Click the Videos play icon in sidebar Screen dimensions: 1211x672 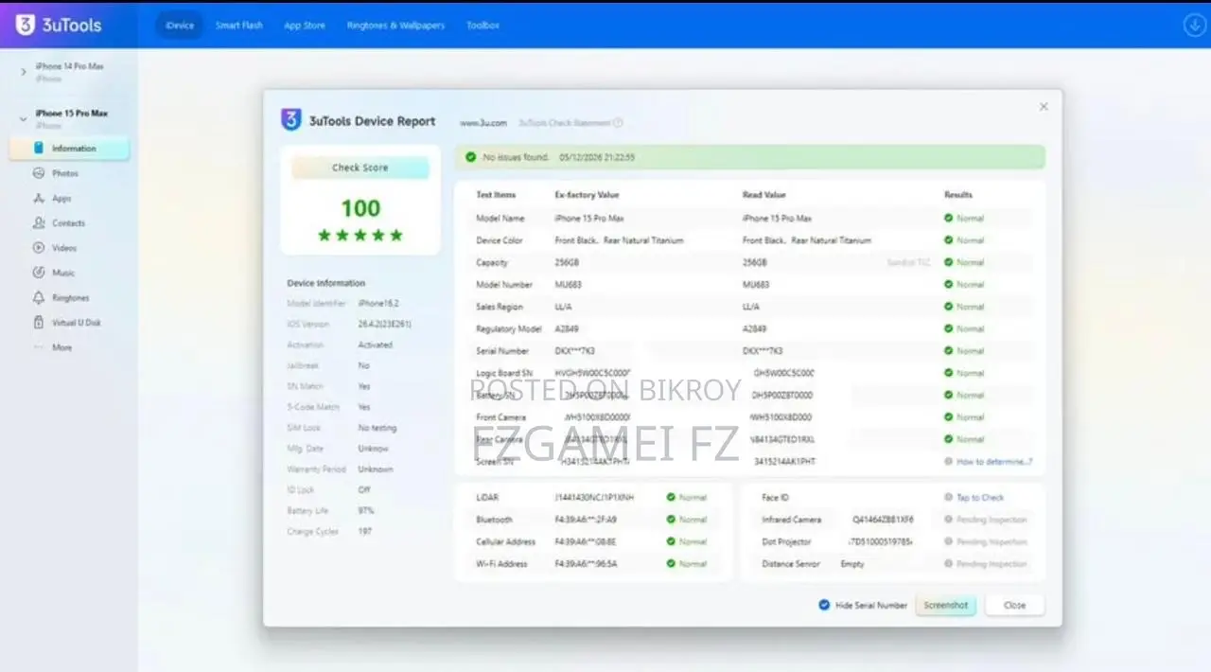point(39,248)
